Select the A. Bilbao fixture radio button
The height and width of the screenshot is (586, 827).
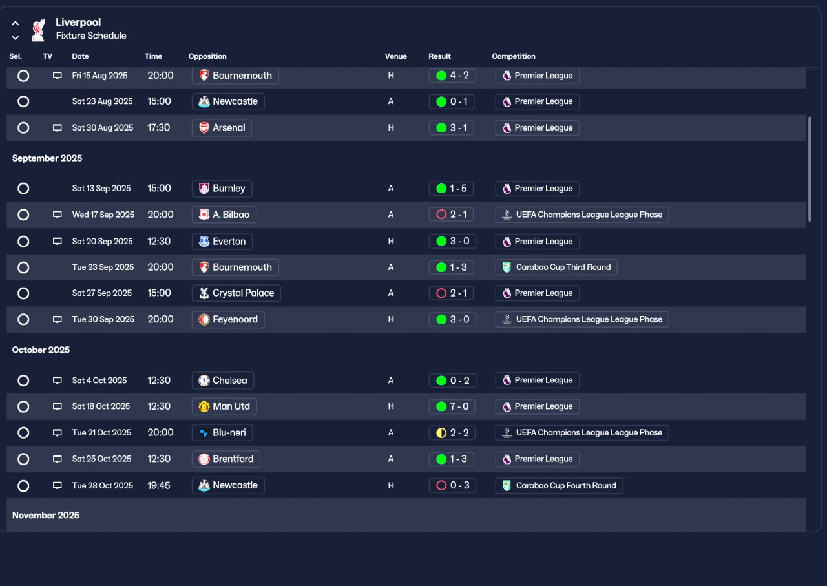click(23, 215)
